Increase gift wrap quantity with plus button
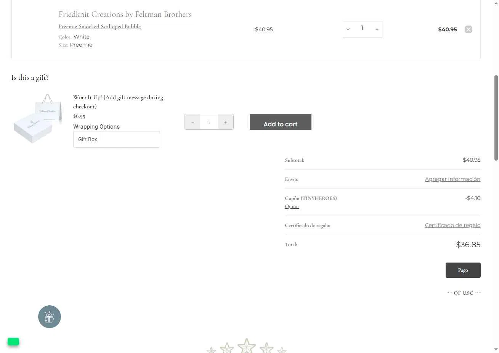 tap(226, 122)
